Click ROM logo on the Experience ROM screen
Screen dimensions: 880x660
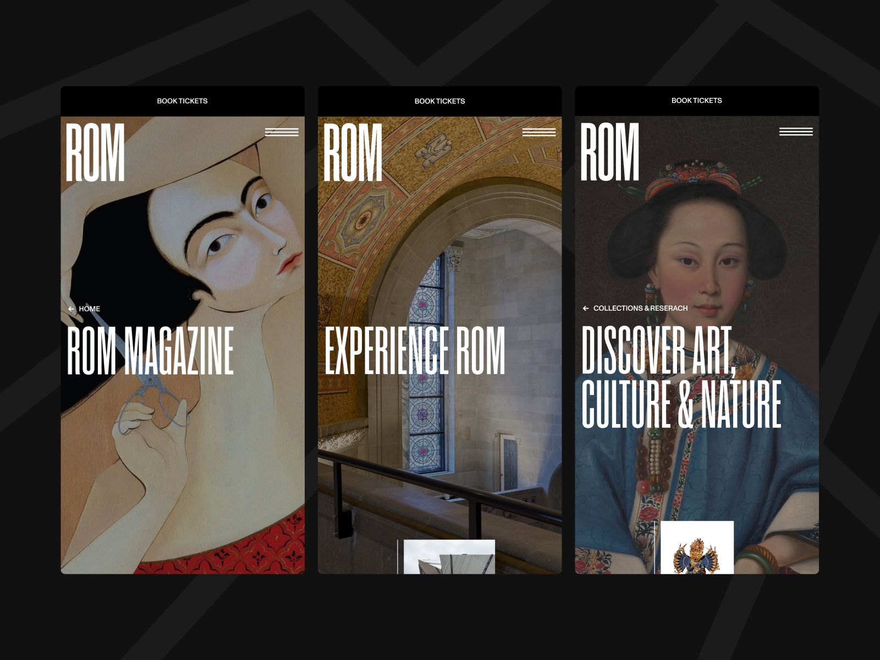(x=353, y=152)
